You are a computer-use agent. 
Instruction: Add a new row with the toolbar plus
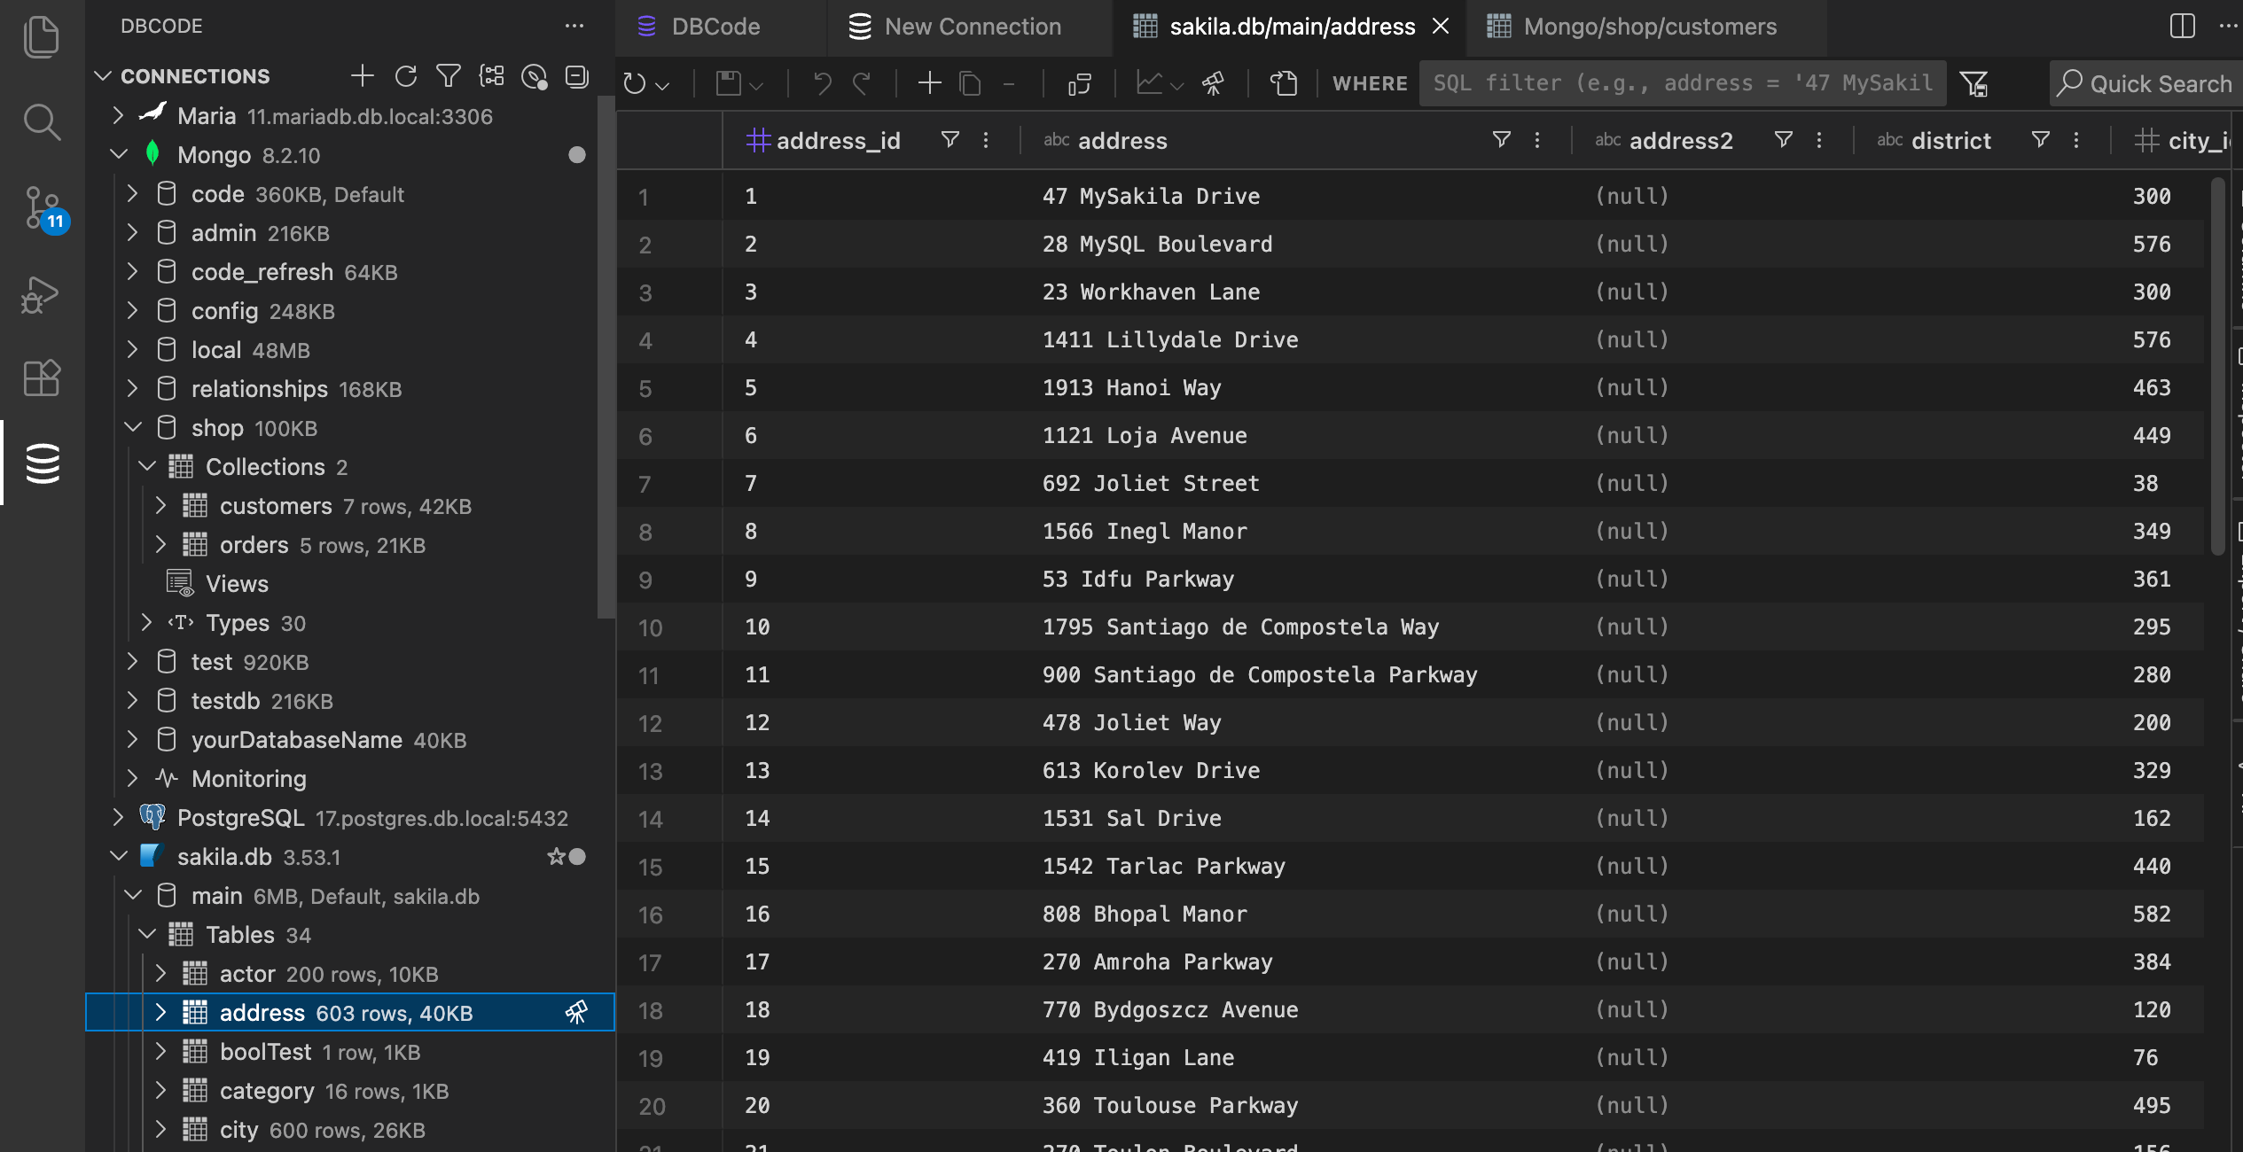(929, 83)
